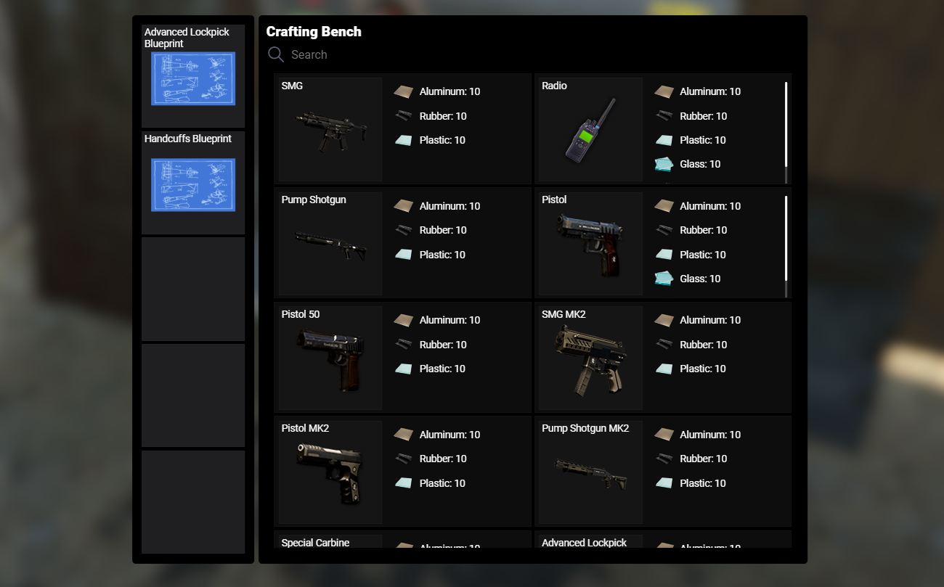Select the Advanced Lockpick recipe entry
The image size is (944, 587).
[x=663, y=539]
